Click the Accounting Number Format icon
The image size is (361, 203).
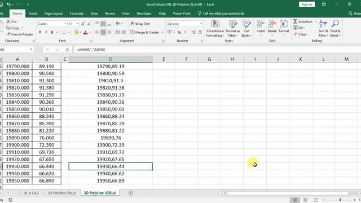point(170,32)
